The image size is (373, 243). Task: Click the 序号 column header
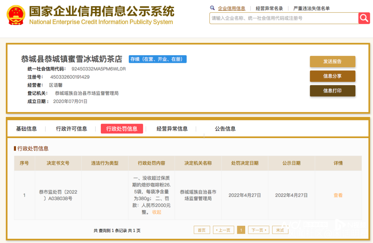click(x=24, y=163)
